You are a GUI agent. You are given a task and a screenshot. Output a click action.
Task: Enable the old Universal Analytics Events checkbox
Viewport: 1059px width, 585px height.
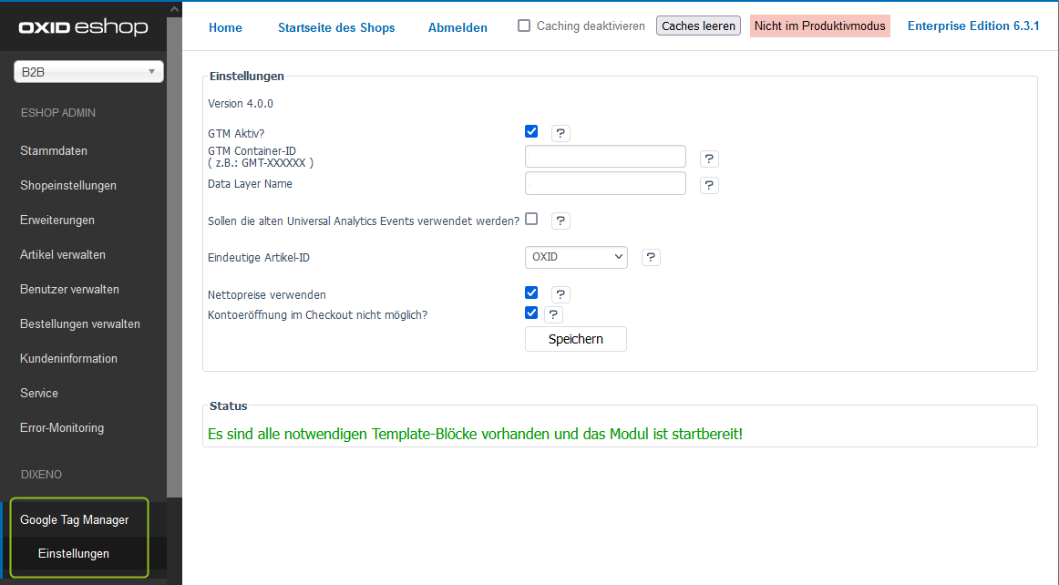[531, 219]
